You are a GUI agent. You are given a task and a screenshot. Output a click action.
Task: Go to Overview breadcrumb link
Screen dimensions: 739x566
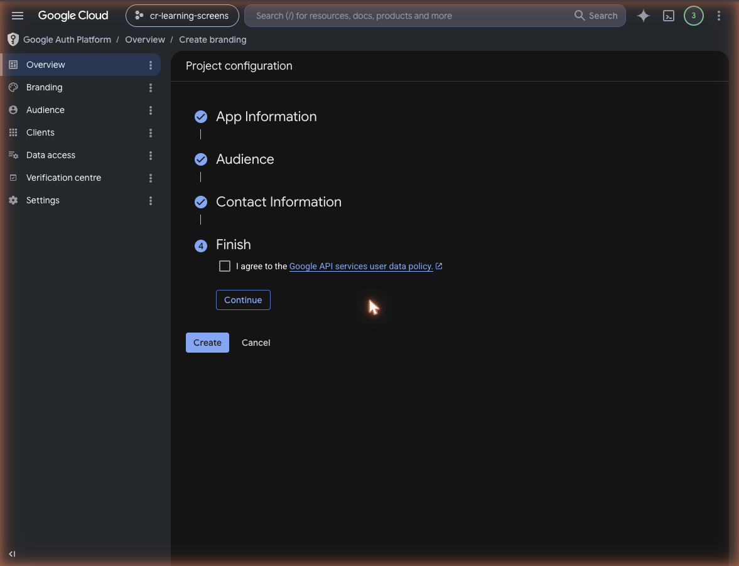(x=145, y=40)
